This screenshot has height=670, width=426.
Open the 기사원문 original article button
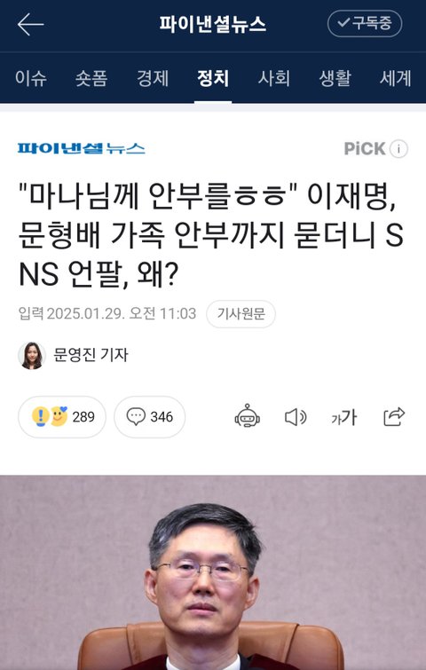coord(241,314)
